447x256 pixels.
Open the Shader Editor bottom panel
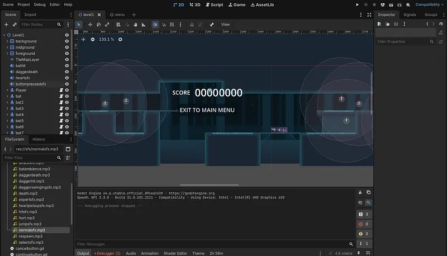coord(175,253)
